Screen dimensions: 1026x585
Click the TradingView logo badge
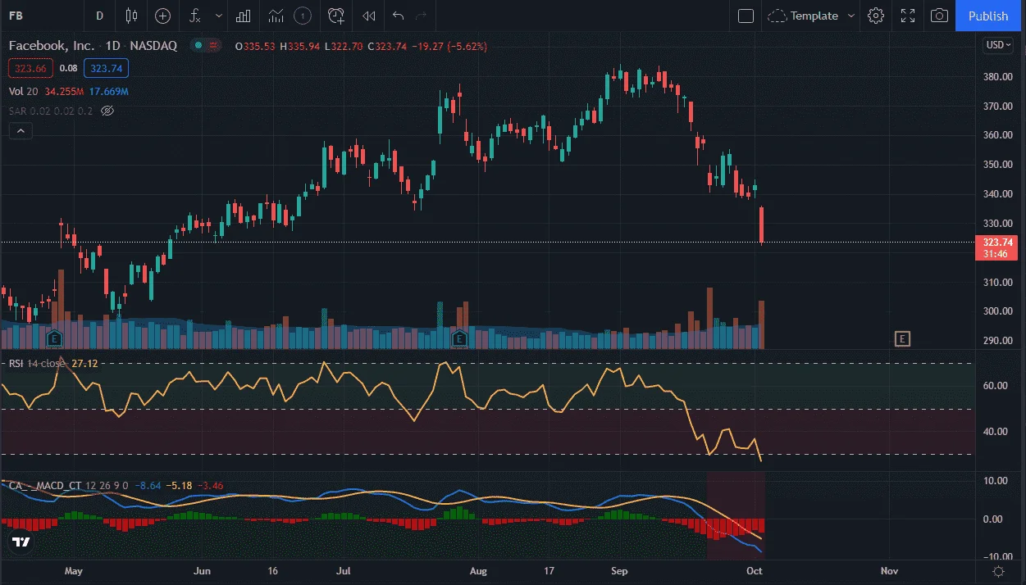pos(21,542)
